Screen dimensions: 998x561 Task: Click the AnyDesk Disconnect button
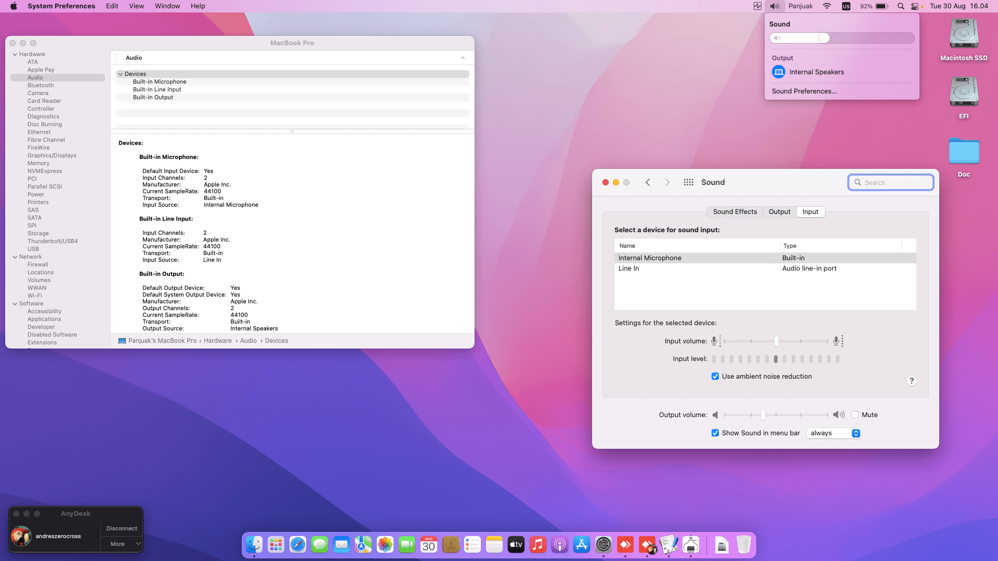[x=122, y=528]
